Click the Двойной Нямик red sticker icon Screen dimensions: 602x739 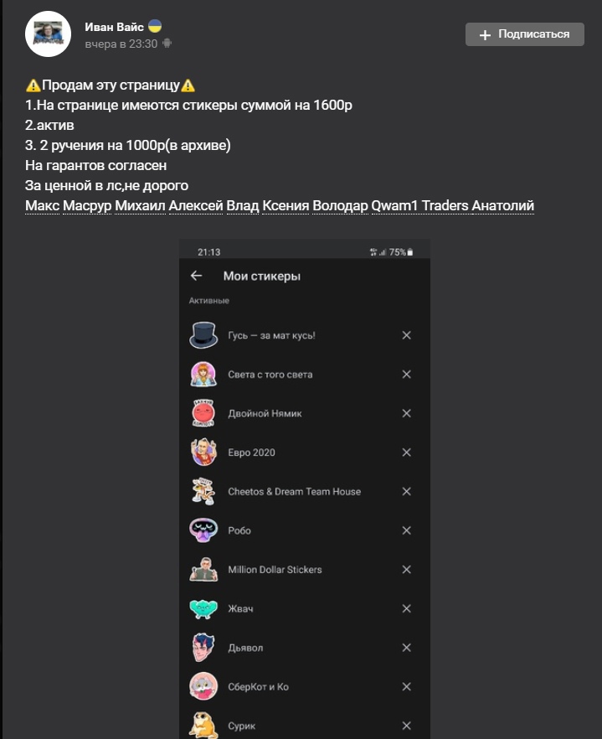[203, 413]
